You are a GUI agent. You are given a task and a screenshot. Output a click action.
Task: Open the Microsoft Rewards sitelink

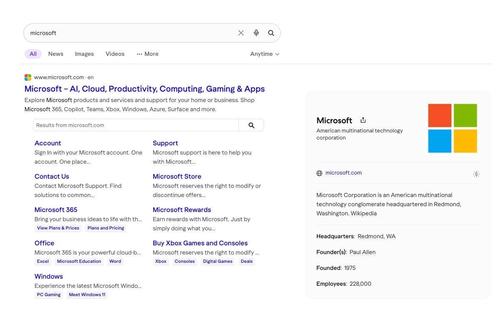point(182,210)
